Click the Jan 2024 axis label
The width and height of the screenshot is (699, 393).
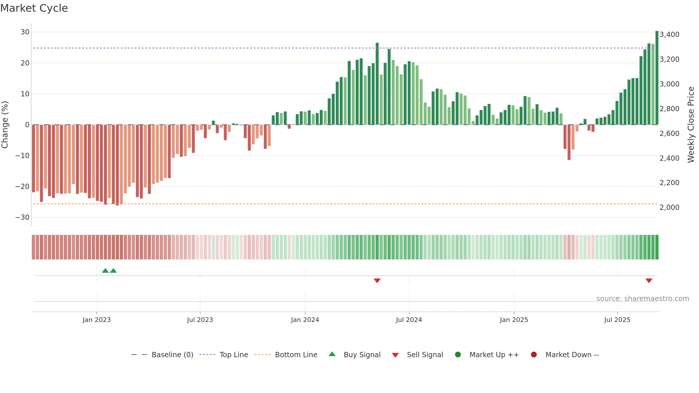(305, 320)
